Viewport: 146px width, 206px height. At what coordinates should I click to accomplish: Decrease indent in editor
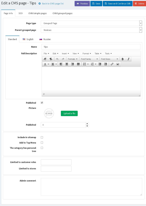click(100, 64)
